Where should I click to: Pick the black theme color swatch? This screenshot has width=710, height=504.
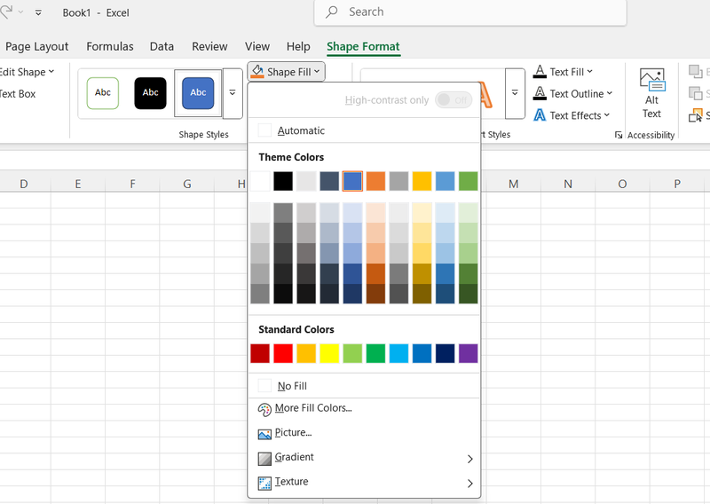283,181
